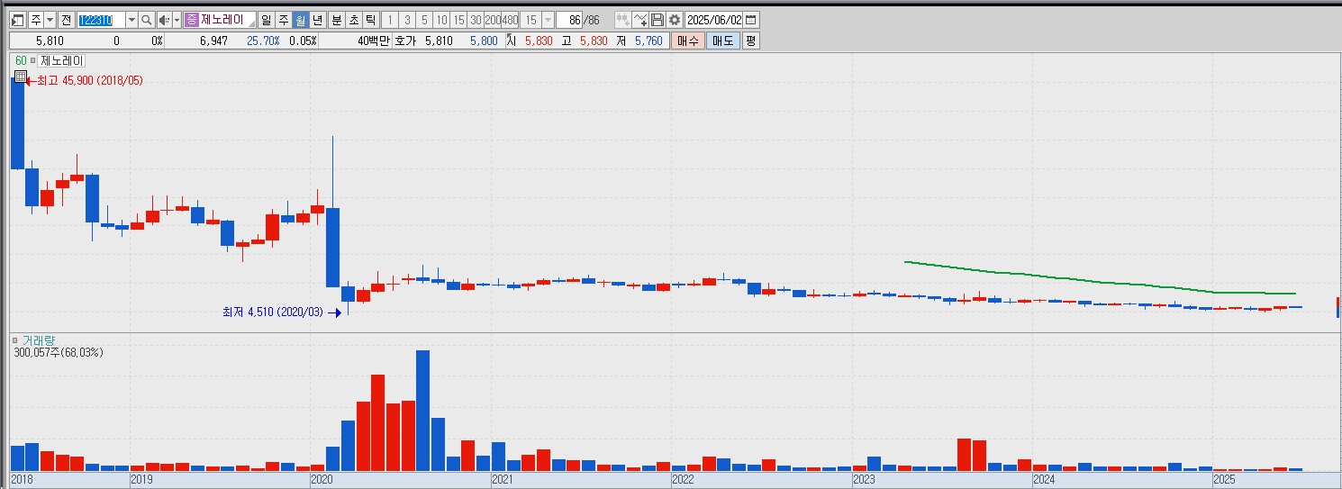Click the 호가 label
The image size is (1342, 489).
(405, 41)
